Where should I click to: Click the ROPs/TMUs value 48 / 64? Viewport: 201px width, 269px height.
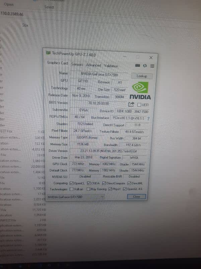click(79, 117)
